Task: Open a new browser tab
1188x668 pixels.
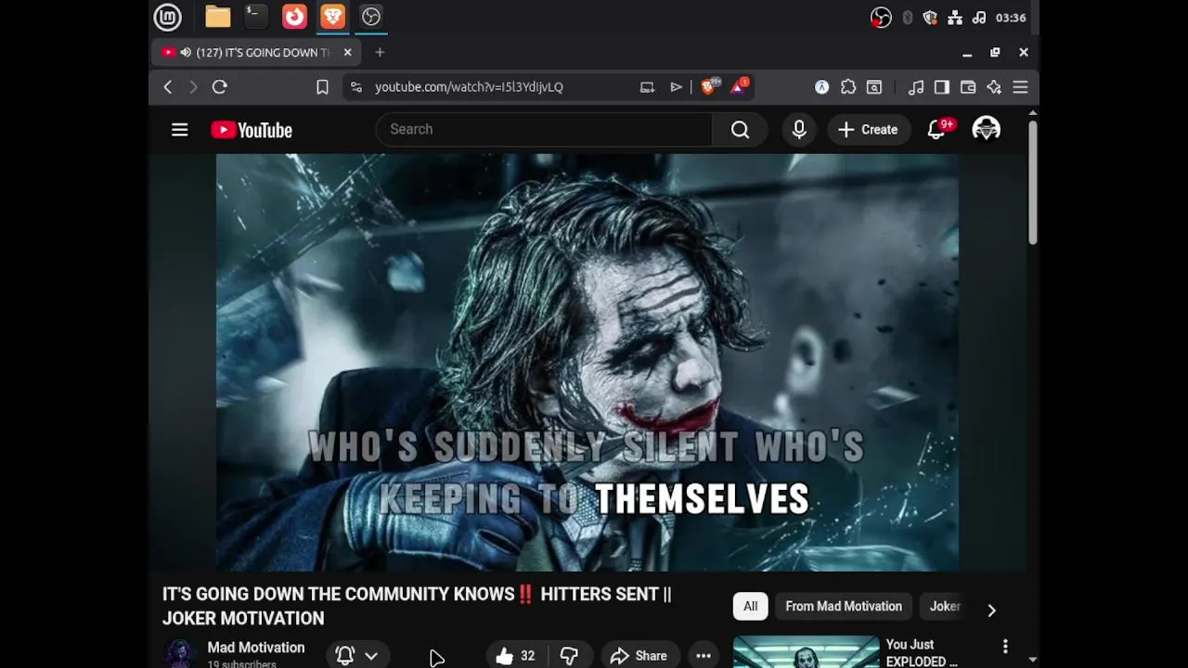Action: click(x=380, y=53)
